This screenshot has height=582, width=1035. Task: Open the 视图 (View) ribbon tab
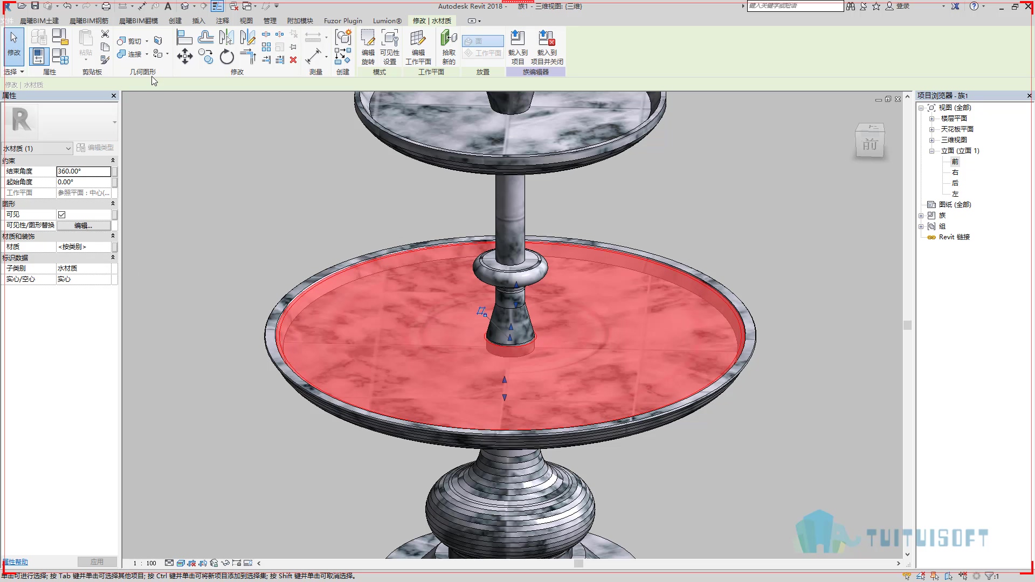click(246, 20)
